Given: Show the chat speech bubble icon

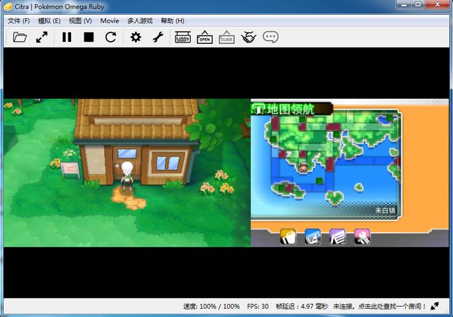Looking at the screenshot, I should pyautogui.click(x=270, y=37).
